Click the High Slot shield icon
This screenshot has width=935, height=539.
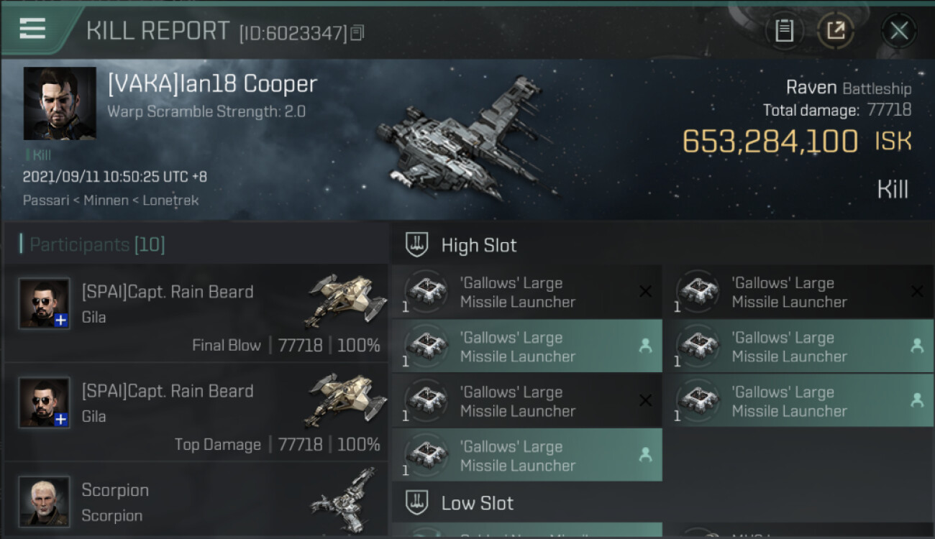point(417,245)
